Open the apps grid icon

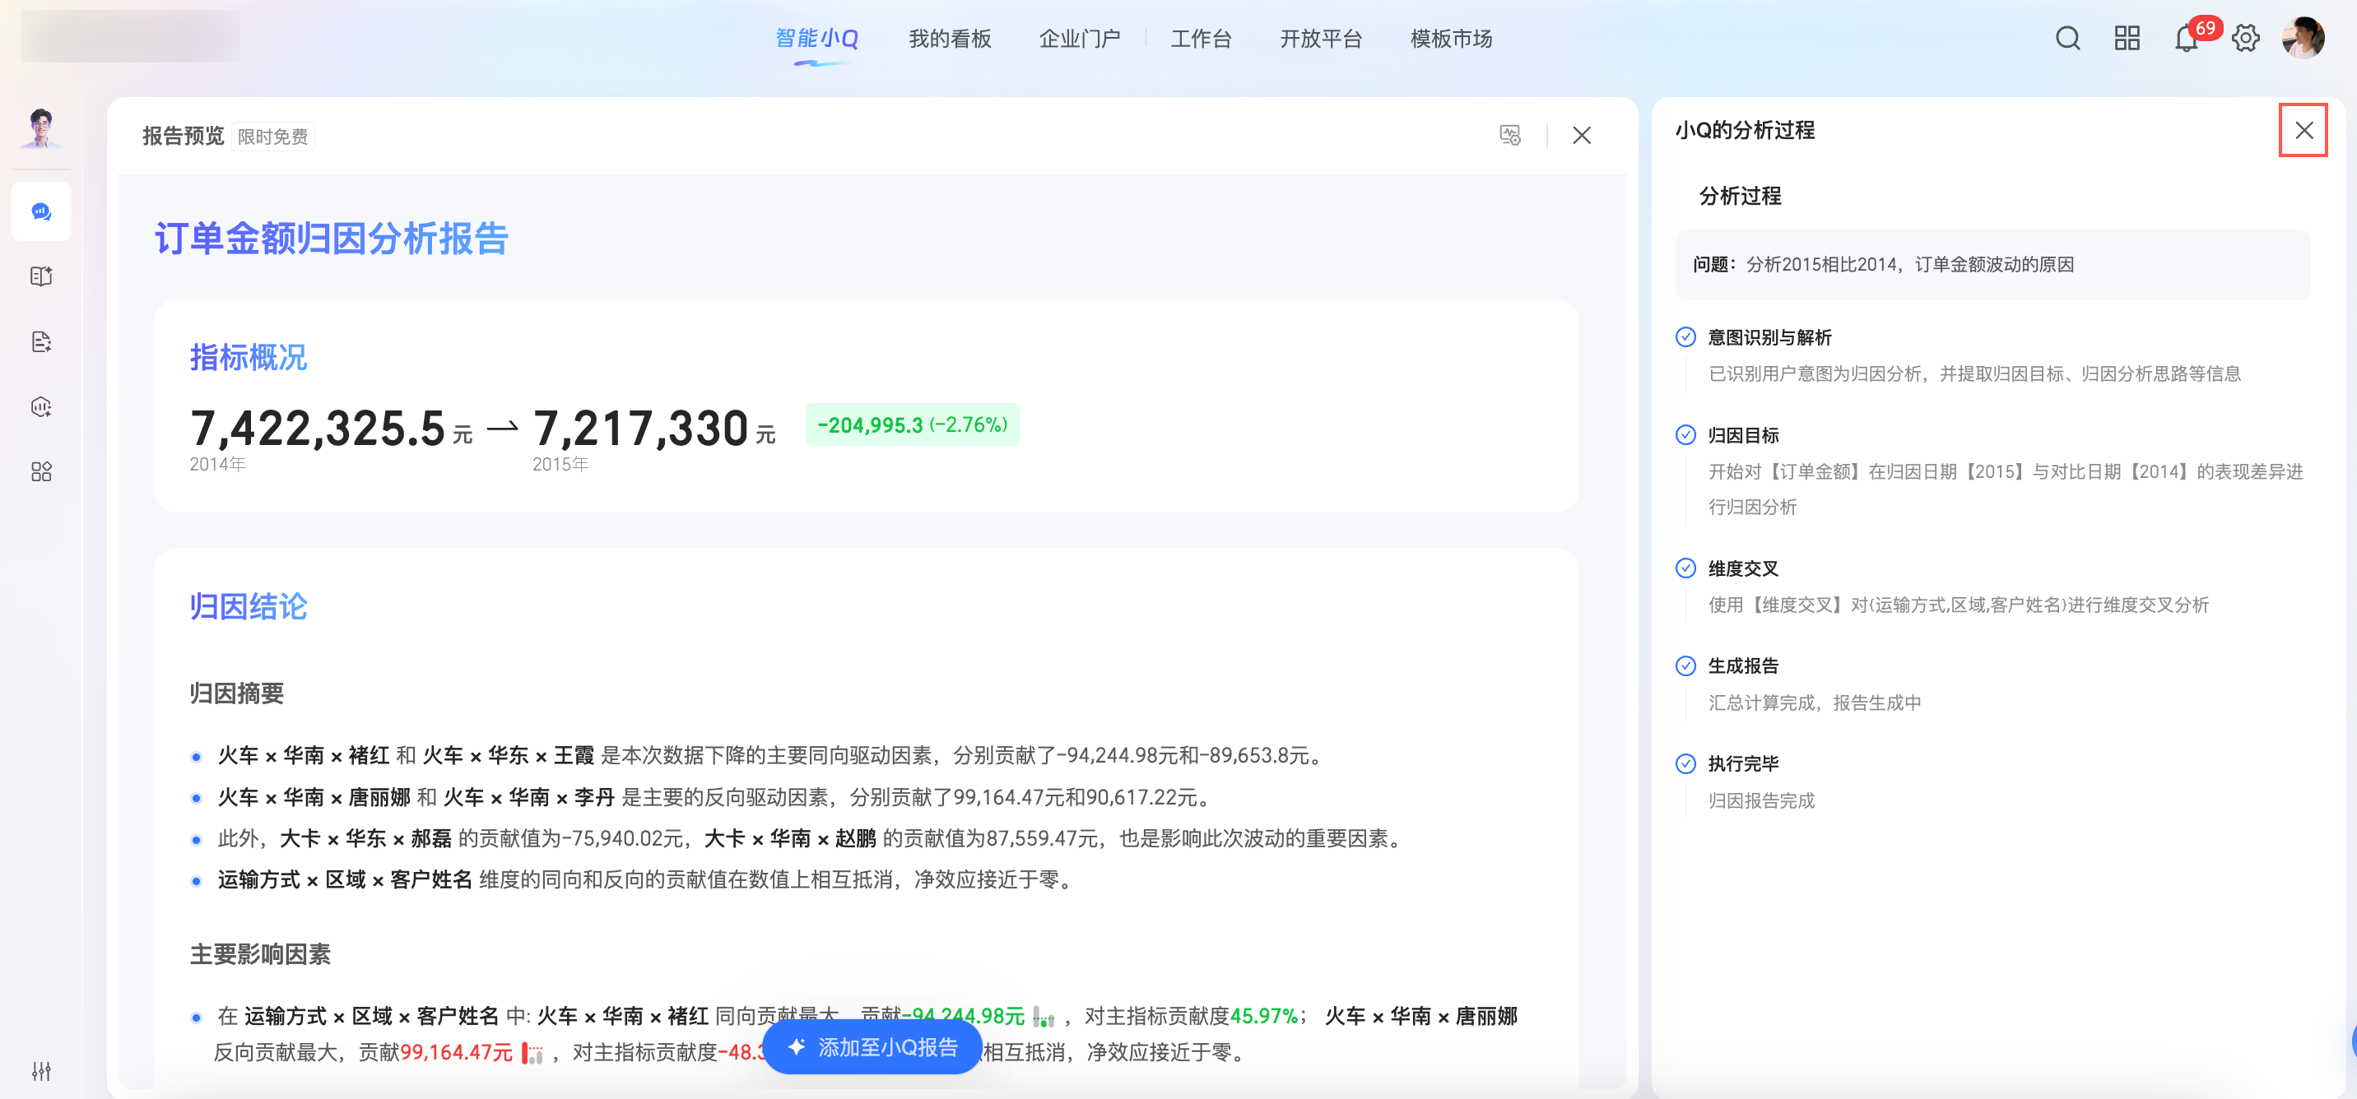(2127, 39)
